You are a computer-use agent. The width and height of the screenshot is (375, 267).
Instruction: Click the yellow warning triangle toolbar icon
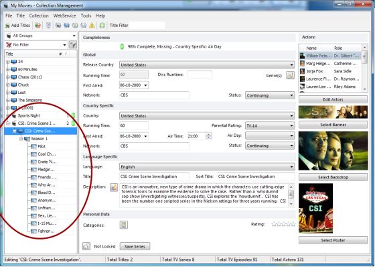92,25
